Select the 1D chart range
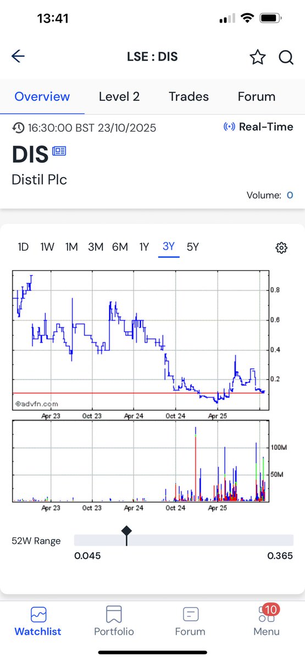The image size is (305, 660). (x=23, y=247)
